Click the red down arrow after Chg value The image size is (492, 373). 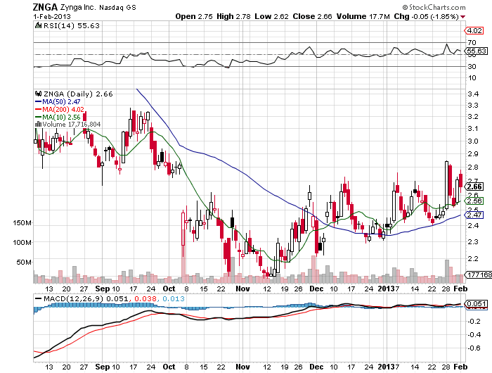pos(462,17)
